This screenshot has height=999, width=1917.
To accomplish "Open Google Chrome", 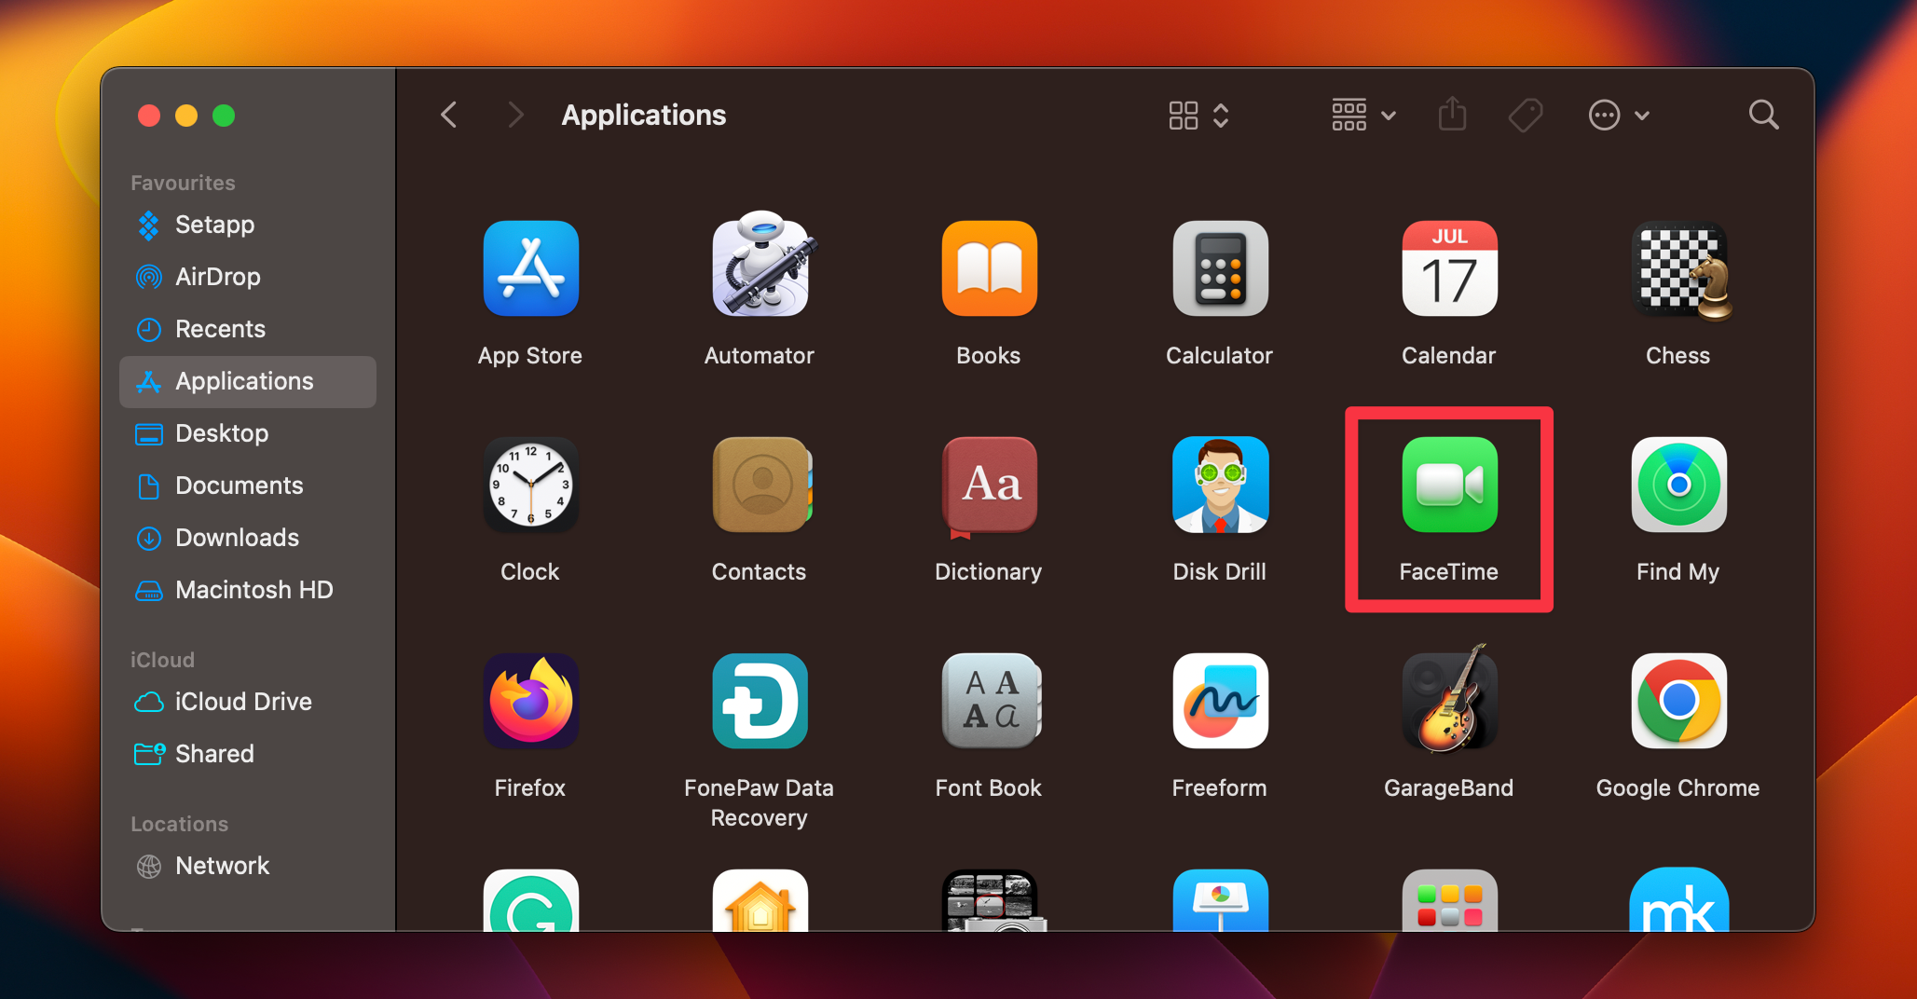I will (x=1677, y=702).
